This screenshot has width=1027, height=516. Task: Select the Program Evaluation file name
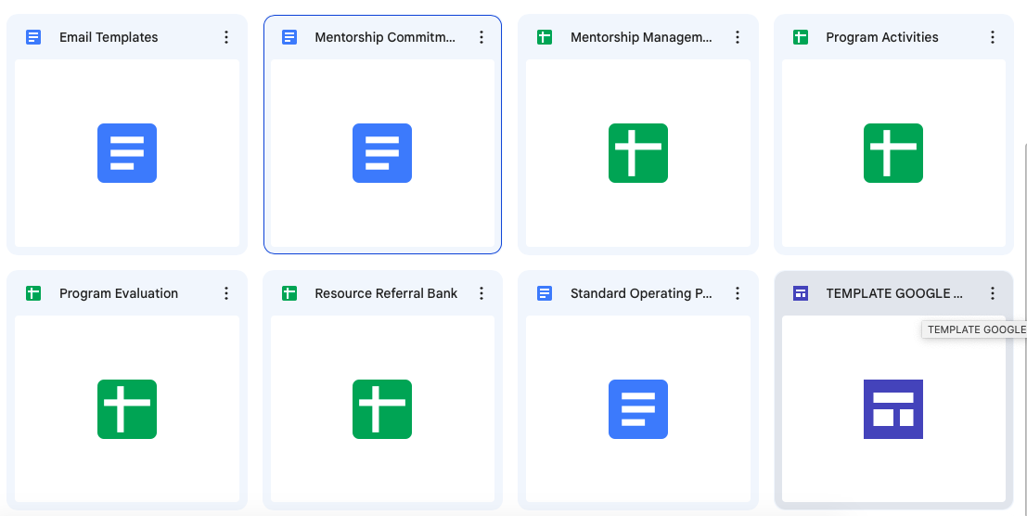(119, 293)
